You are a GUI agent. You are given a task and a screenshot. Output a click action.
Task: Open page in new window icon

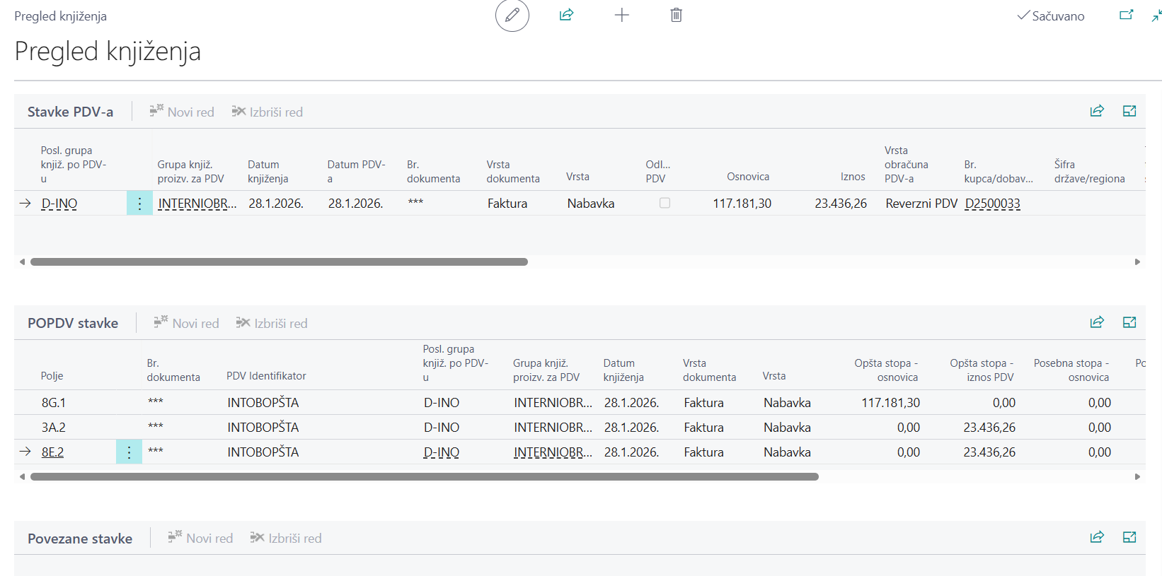1126,15
